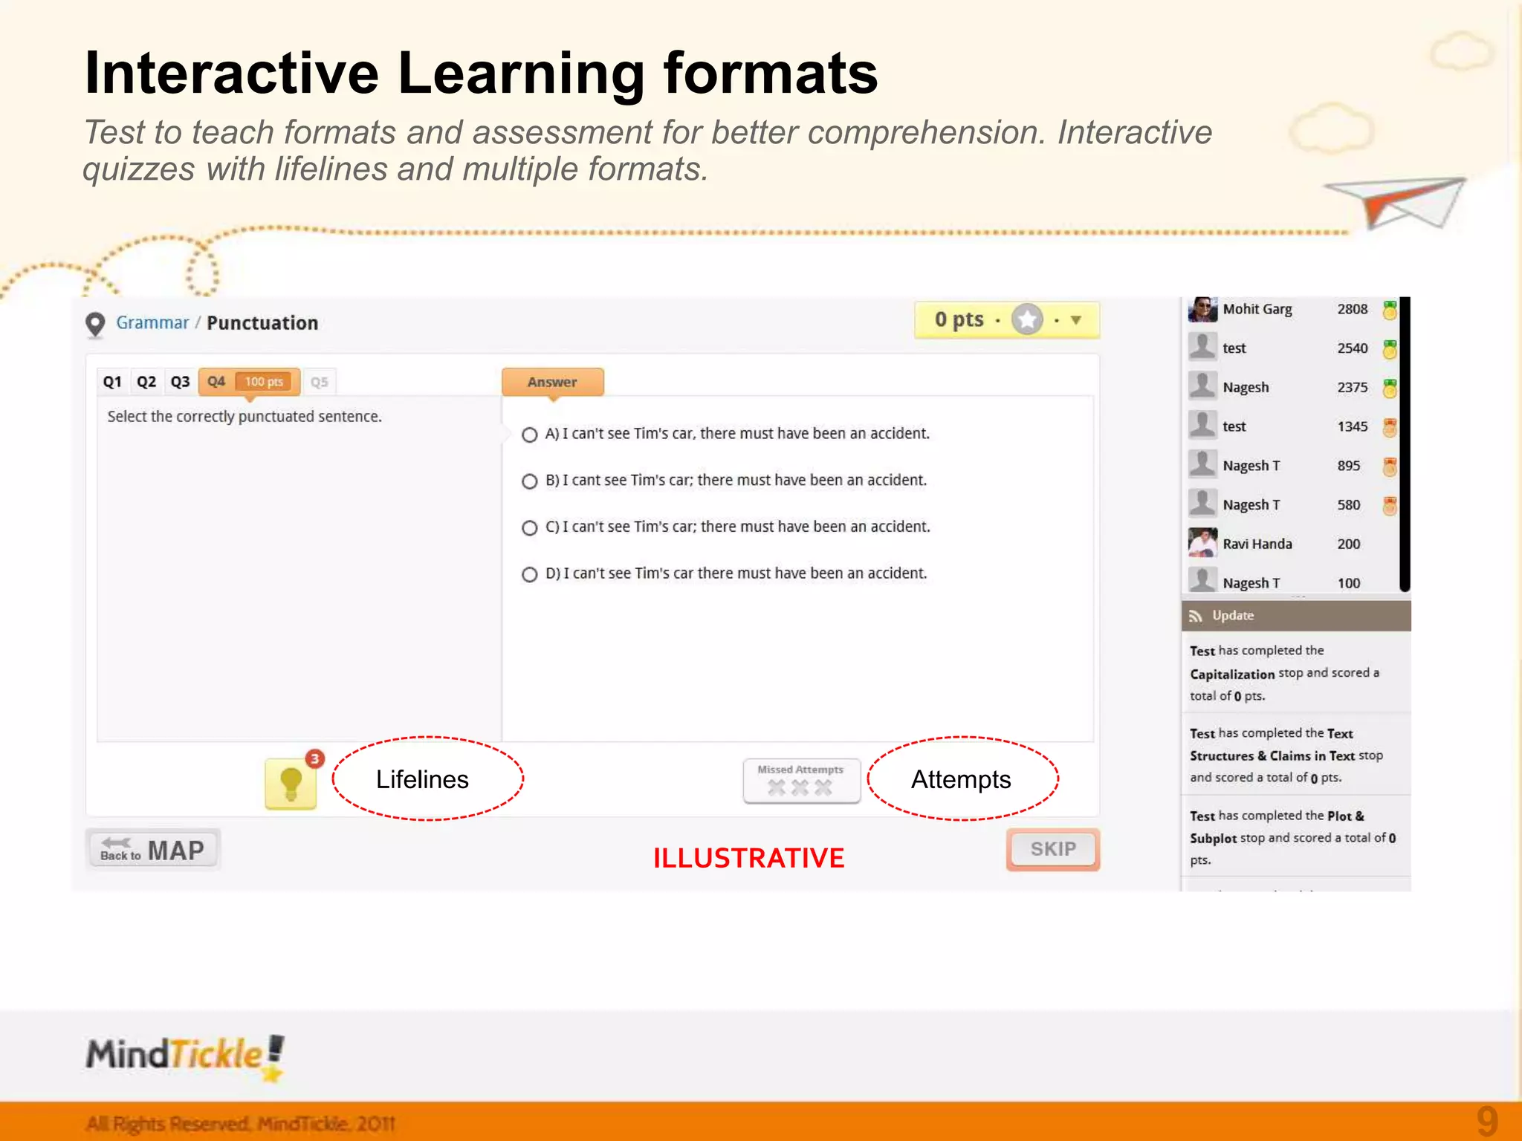Click Mohit Garg's profile photo
This screenshot has width=1522, height=1141.
pos(1202,309)
